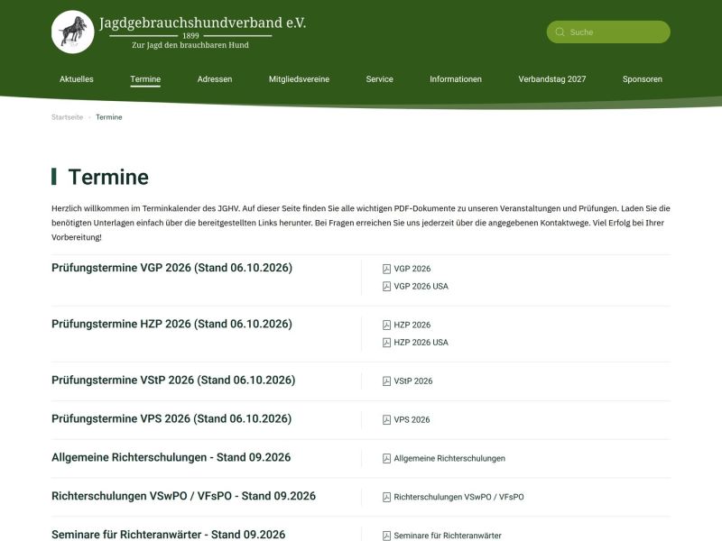Click the PDF icon beside VGP 2026 USA
This screenshot has height=541, width=722.
tap(387, 286)
